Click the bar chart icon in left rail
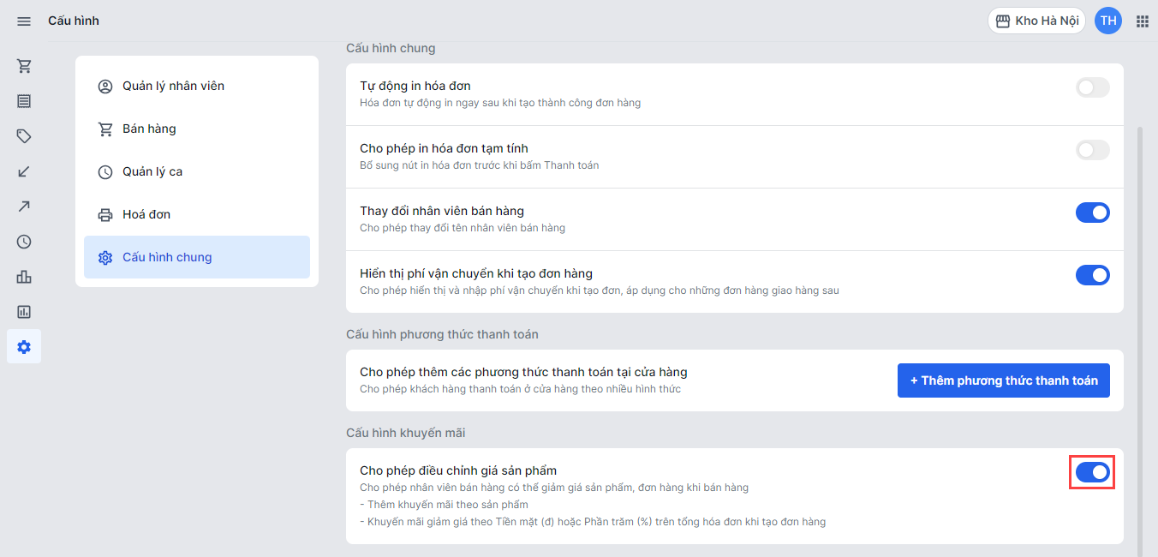The image size is (1158, 557). coord(24,277)
